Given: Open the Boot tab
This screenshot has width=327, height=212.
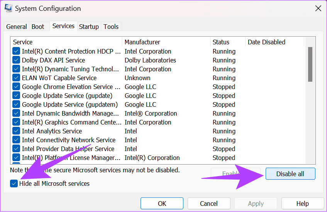Looking at the screenshot, I should pyautogui.click(x=38, y=27).
